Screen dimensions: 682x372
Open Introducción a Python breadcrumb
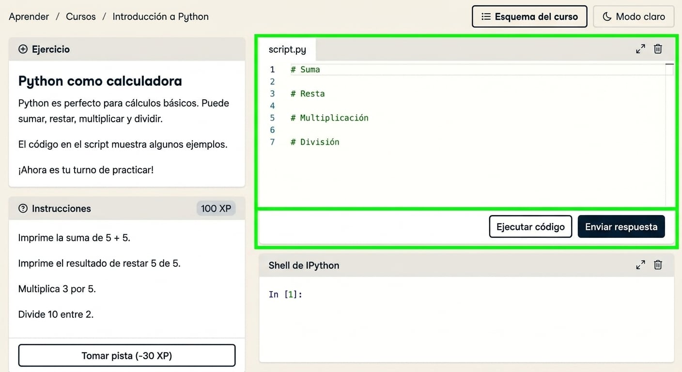[160, 16]
